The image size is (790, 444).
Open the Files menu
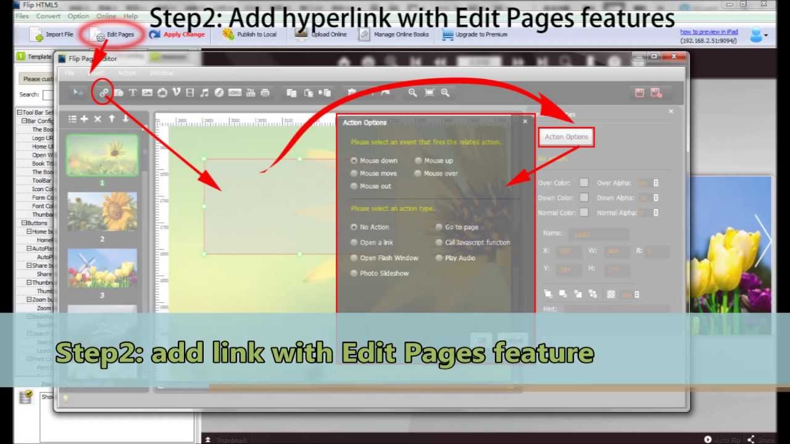pos(22,16)
